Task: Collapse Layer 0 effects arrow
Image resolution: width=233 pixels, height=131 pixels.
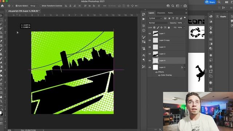Action: pos(185,67)
